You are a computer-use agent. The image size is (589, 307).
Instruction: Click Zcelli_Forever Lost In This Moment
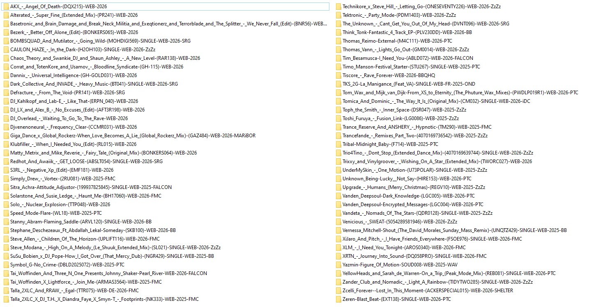click(x=428, y=291)
